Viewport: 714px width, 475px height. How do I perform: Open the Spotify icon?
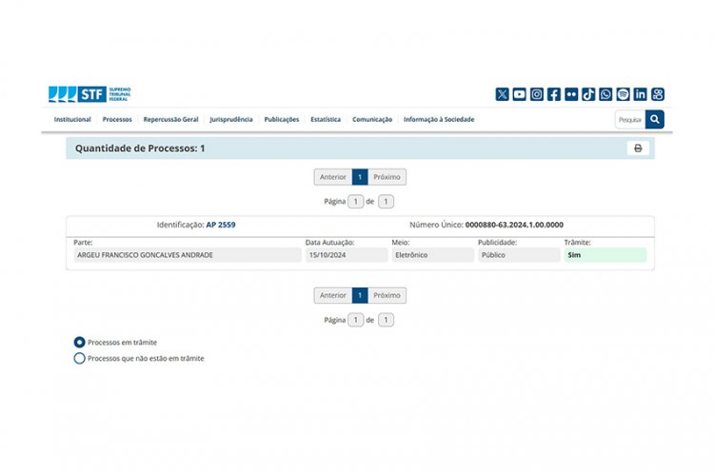pos(623,94)
